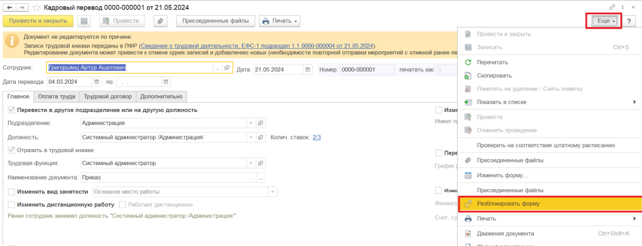
Task: Copy the document link with chain icon
Action: click(x=612, y=8)
